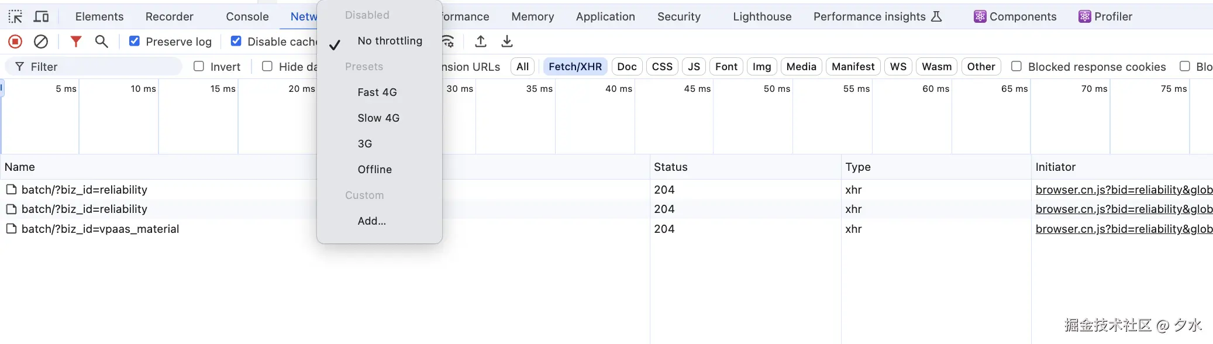The height and width of the screenshot is (344, 1213).
Task: Enable the Invert filter checkbox
Action: 199,66
